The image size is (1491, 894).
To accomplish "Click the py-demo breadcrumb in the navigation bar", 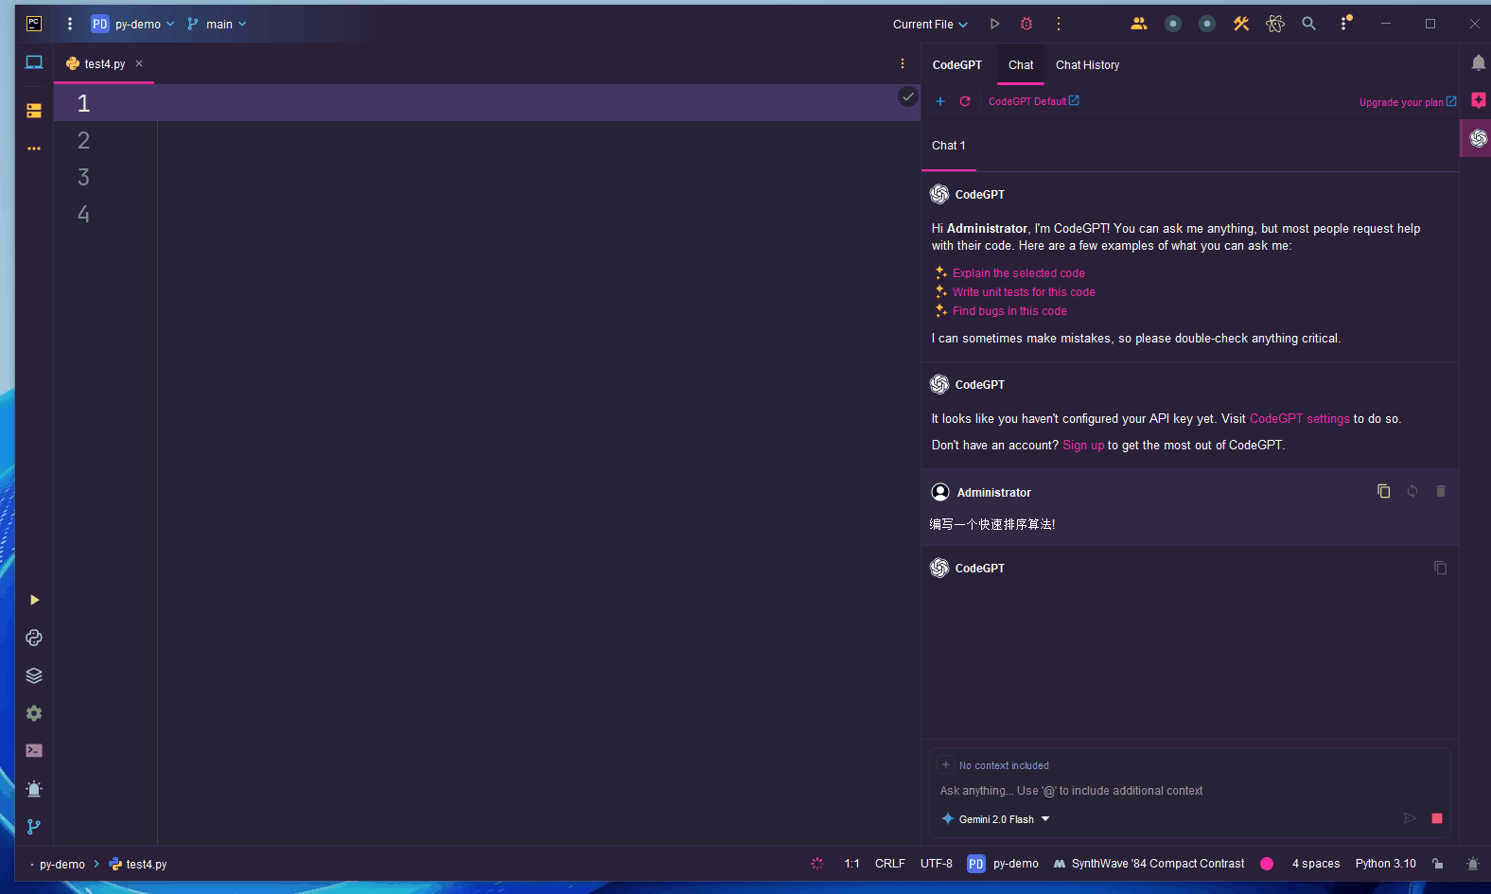I will tap(62, 865).
